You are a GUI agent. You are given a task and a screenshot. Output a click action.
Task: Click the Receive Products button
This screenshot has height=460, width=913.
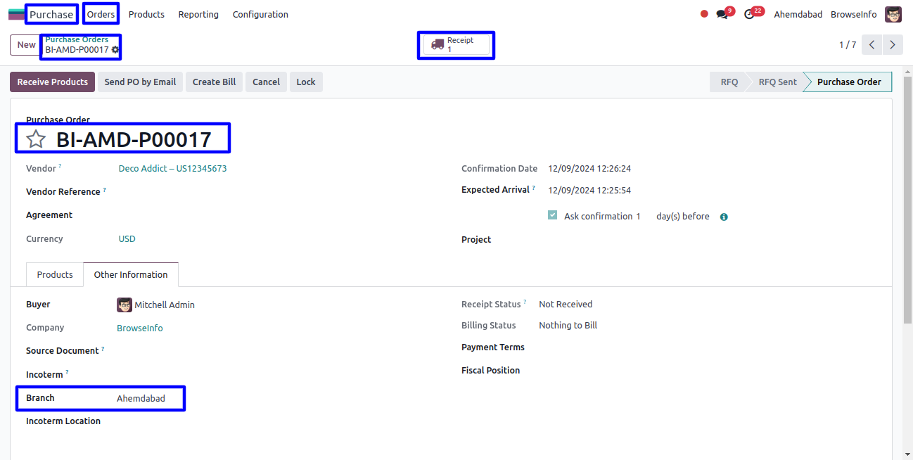tap(52, 82)
